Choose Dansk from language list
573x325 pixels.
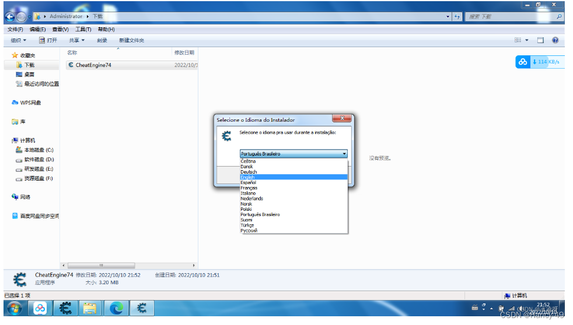click(x=294, y=167)
